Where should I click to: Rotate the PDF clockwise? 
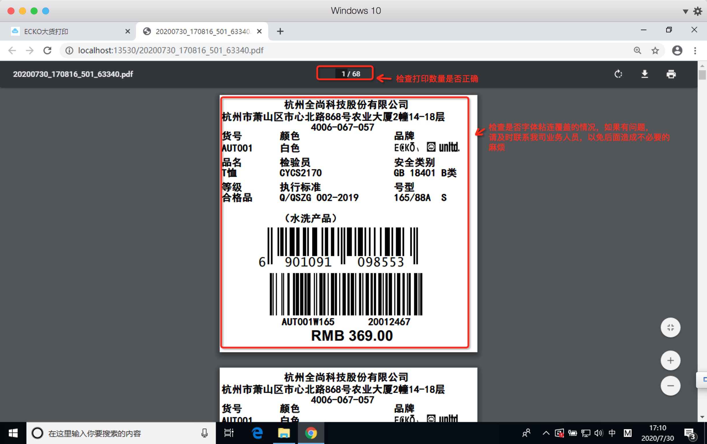[x=618, y=74]
